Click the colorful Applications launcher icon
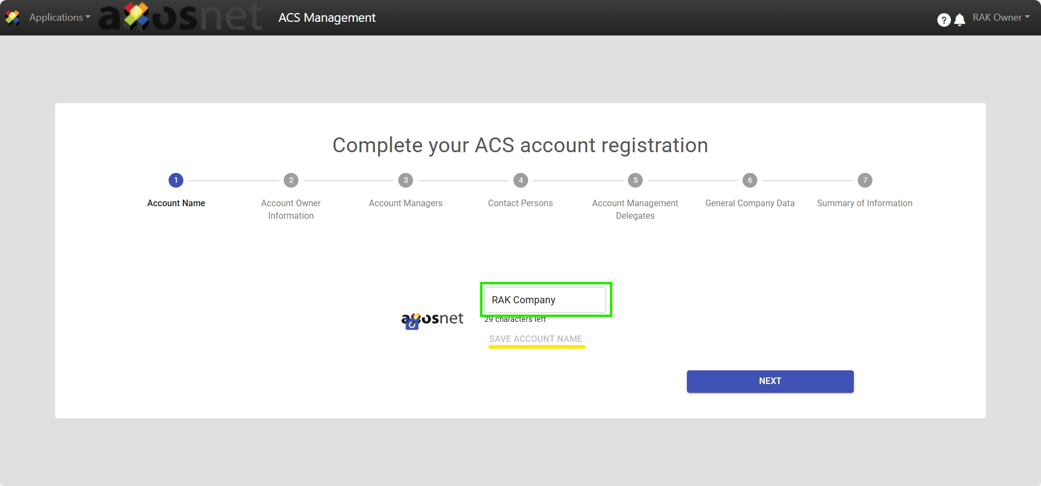Viewport: 1041px width, 486px height. (x=13, y=17)
